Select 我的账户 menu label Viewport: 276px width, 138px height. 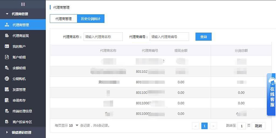pyautogui.click(x=19, y=47)
